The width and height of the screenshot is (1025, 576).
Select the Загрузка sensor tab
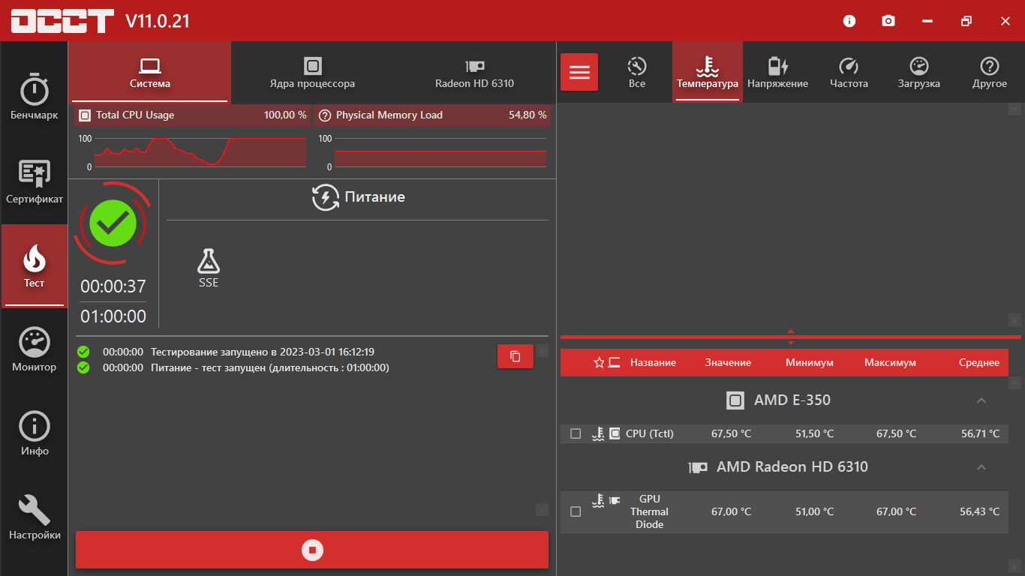pos(918,72)
